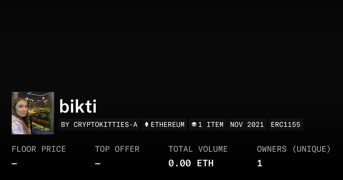Click the Ethereum diamond icon
Image resolution: width=343 pixels, height=180 pixels.
click(x=147, y=125)
